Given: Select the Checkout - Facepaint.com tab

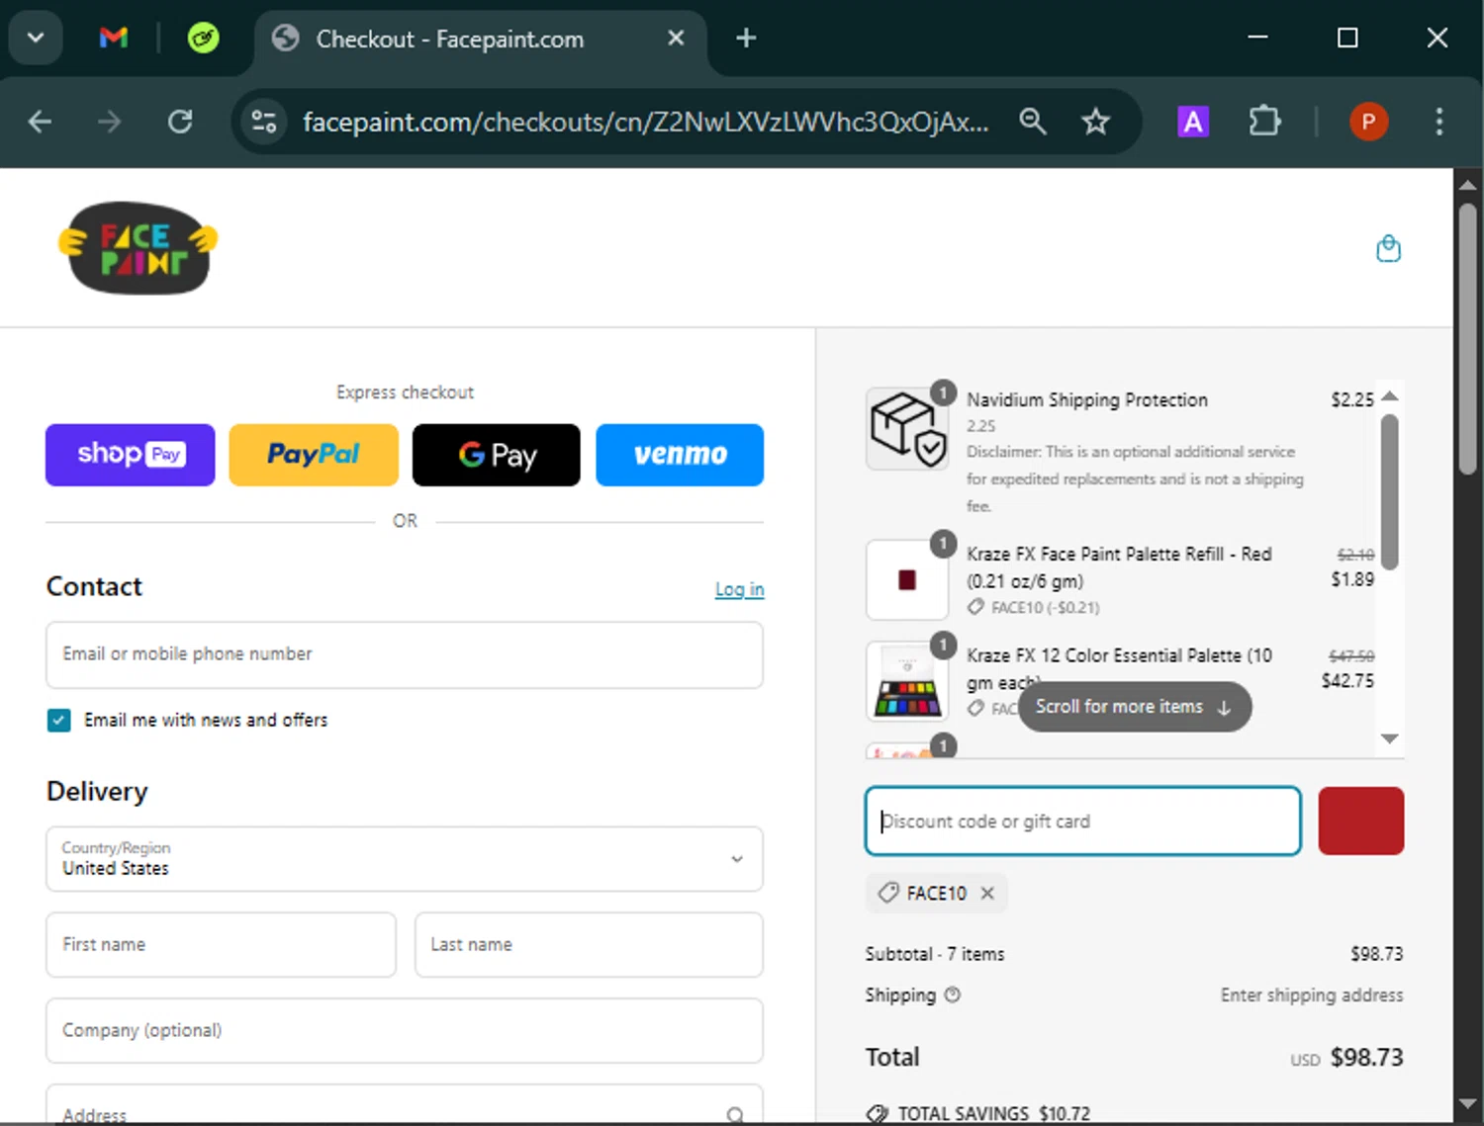Looking at the screenshot, I should click(481, 40).
